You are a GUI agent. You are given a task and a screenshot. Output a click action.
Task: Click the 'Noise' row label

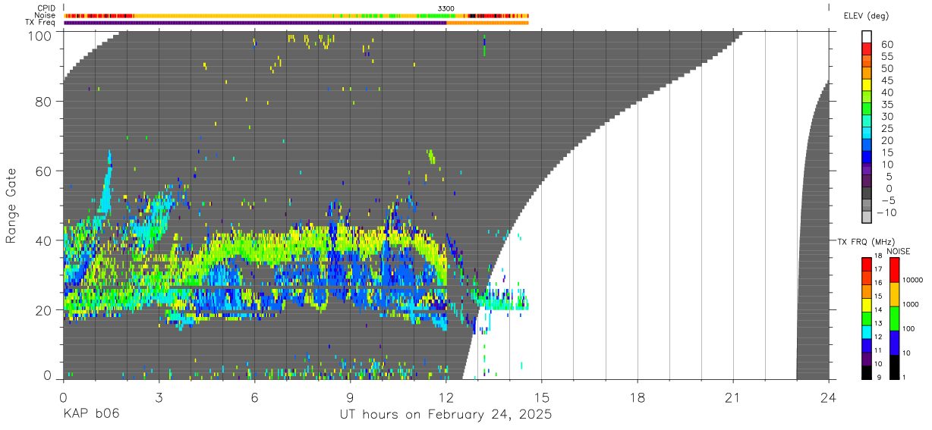[46, 15]
